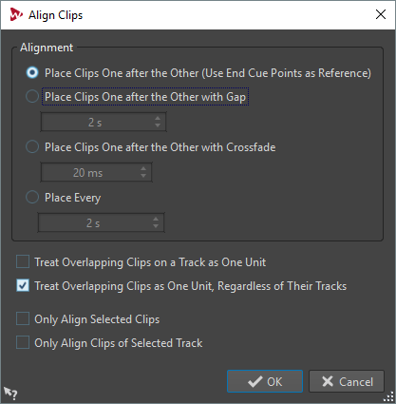Close the Align Clips dialog
396x404 pixels.
(x=381, y=14)
